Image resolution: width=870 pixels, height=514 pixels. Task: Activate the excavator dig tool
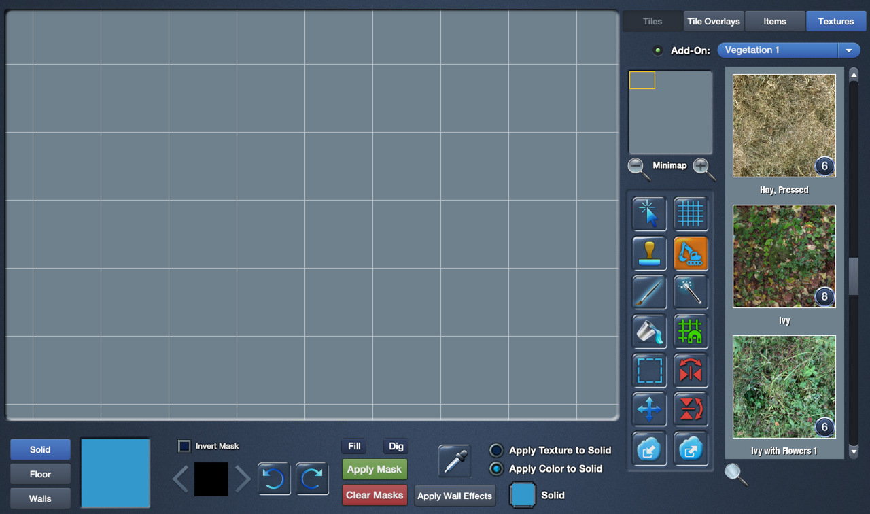691,254
